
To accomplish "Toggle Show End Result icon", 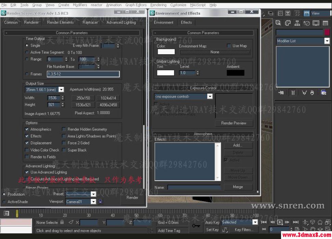I will pos(293,93).
